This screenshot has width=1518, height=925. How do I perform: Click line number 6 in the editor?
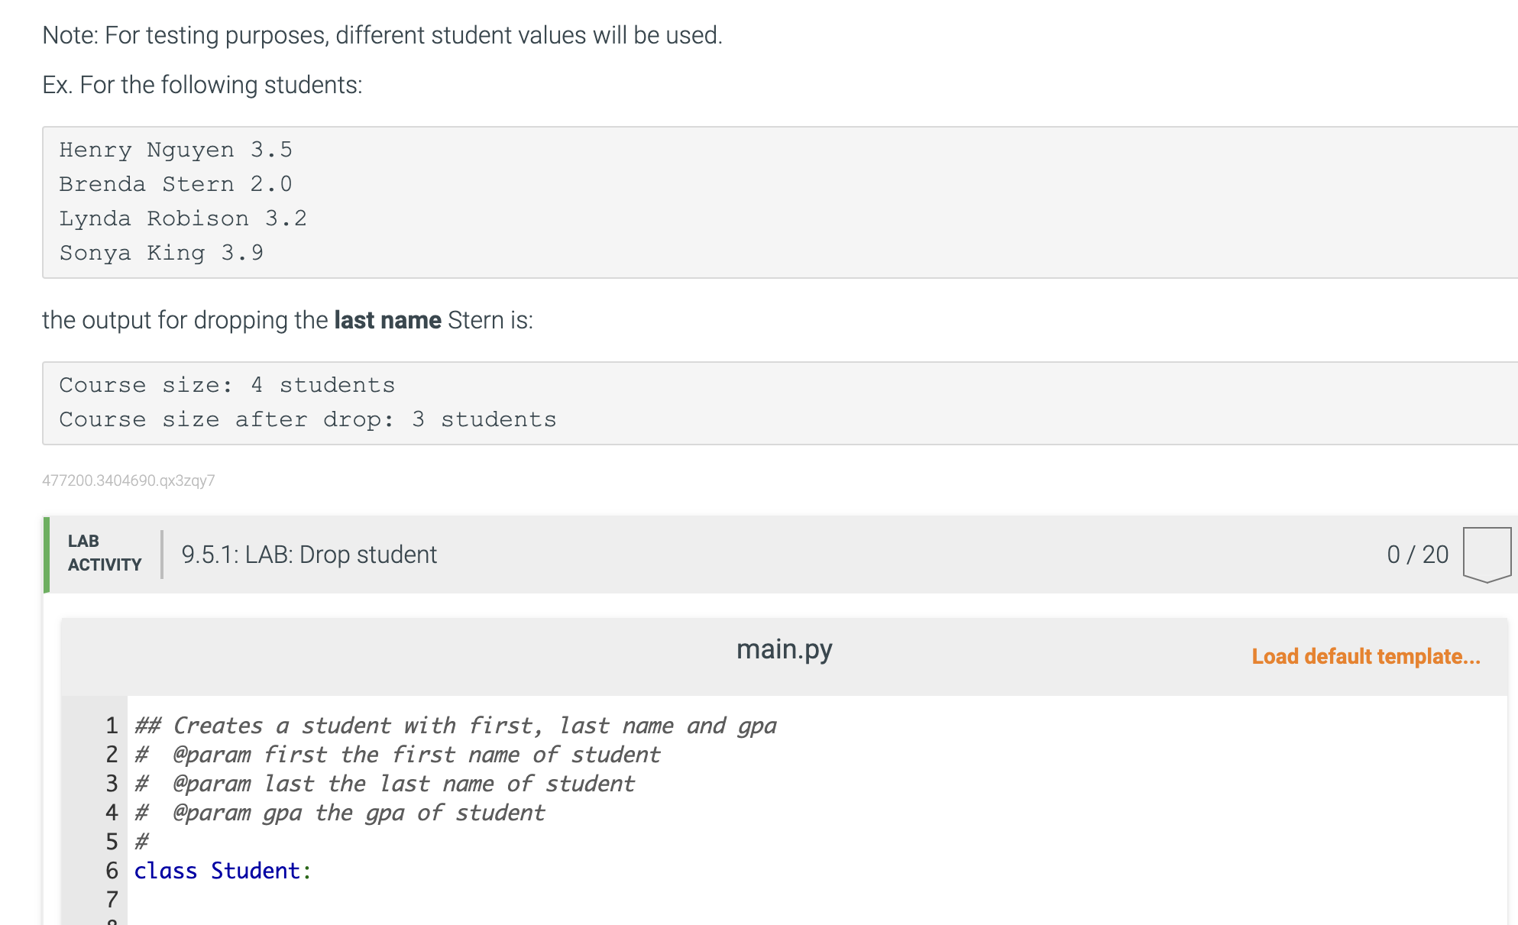(x=112, y=870)
